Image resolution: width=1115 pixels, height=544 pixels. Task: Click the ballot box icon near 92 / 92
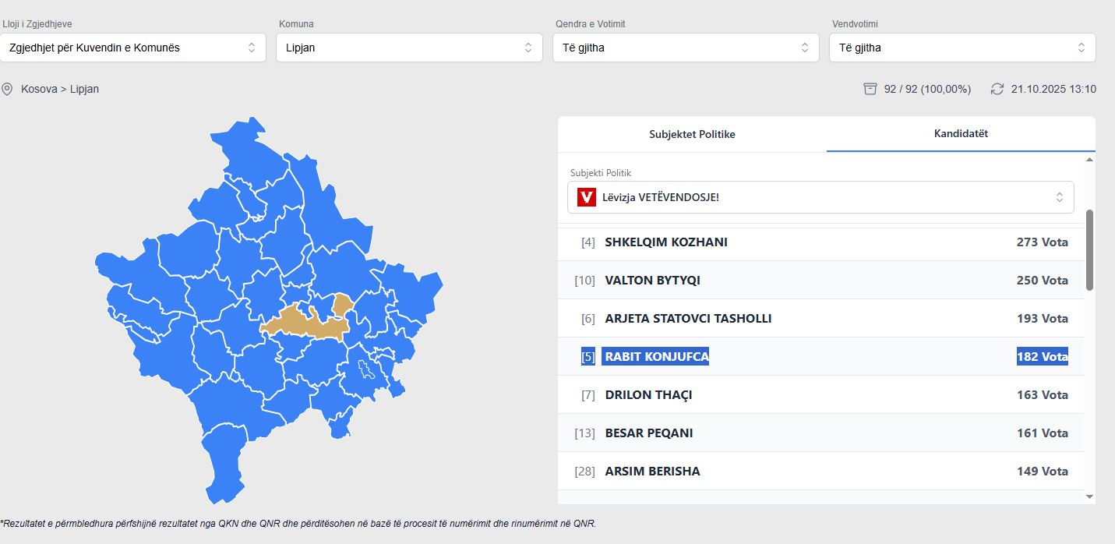pyautogui.click(x=870, y=89)
